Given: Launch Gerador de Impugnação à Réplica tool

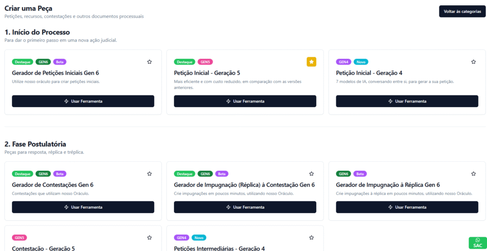Looking at the screenshot, I should [407, 207].
